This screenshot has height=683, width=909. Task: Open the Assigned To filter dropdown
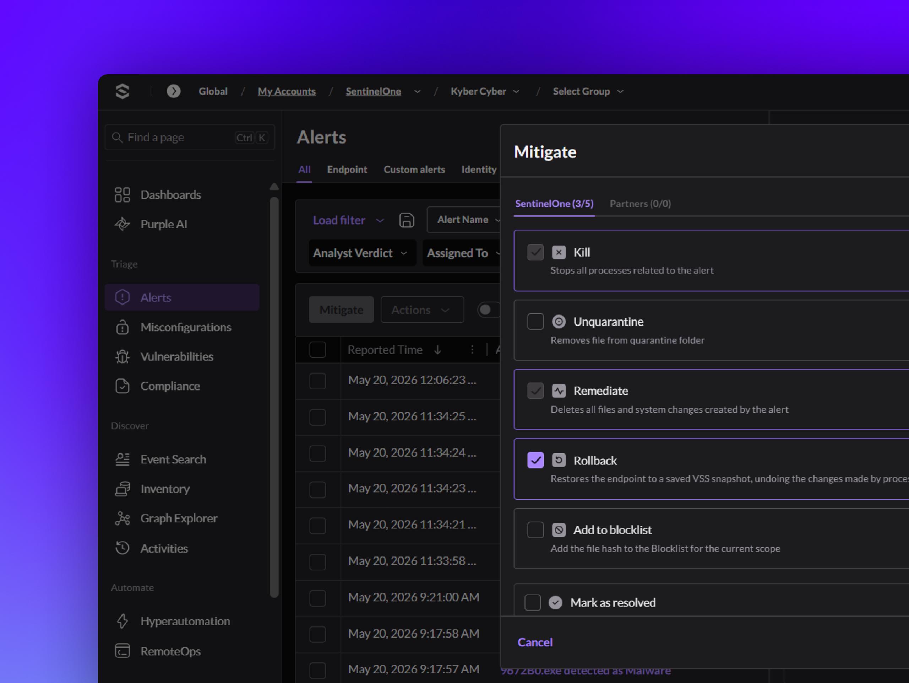click(462, 253)
